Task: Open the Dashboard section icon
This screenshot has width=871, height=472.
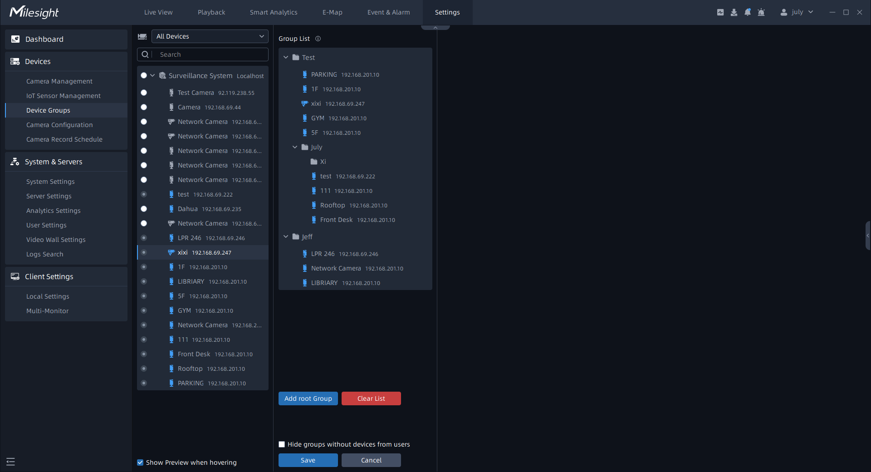Action: click(15, 39)
